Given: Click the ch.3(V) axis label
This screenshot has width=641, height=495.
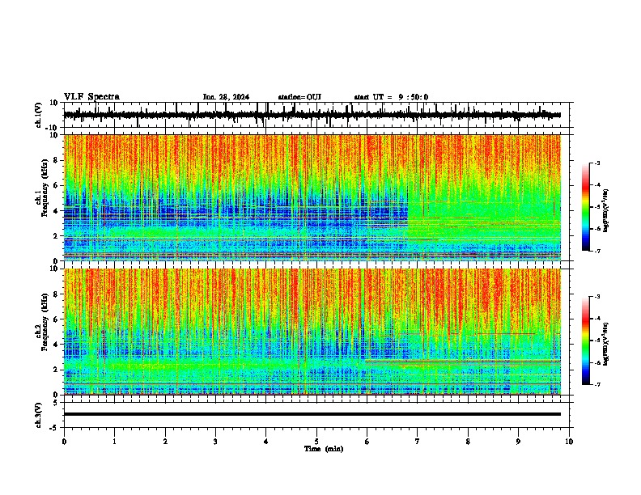Looking at the screenshot, I should tap(39, 415).
